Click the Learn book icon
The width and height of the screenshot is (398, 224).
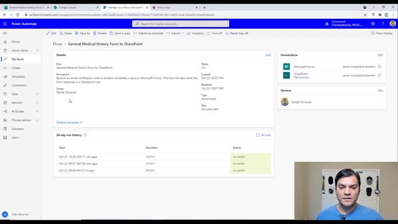click(5, 138)
